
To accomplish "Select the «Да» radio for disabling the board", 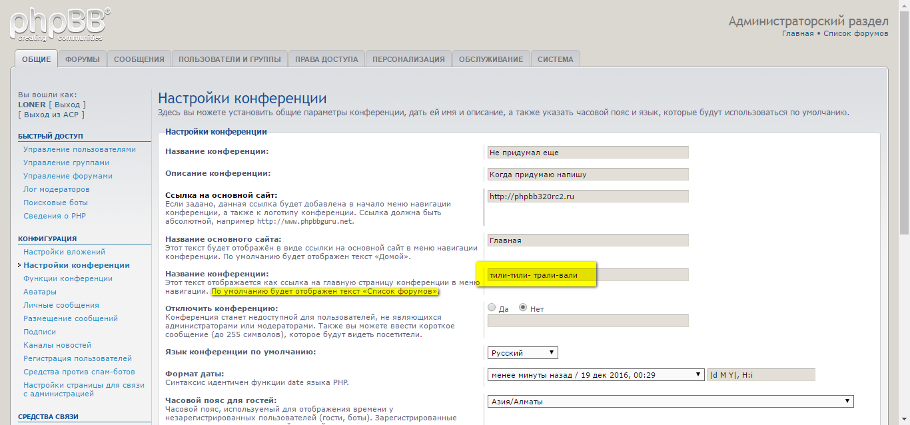I will click(x=492, y=308).
